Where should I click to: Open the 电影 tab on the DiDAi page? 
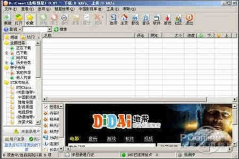(74, 139)
